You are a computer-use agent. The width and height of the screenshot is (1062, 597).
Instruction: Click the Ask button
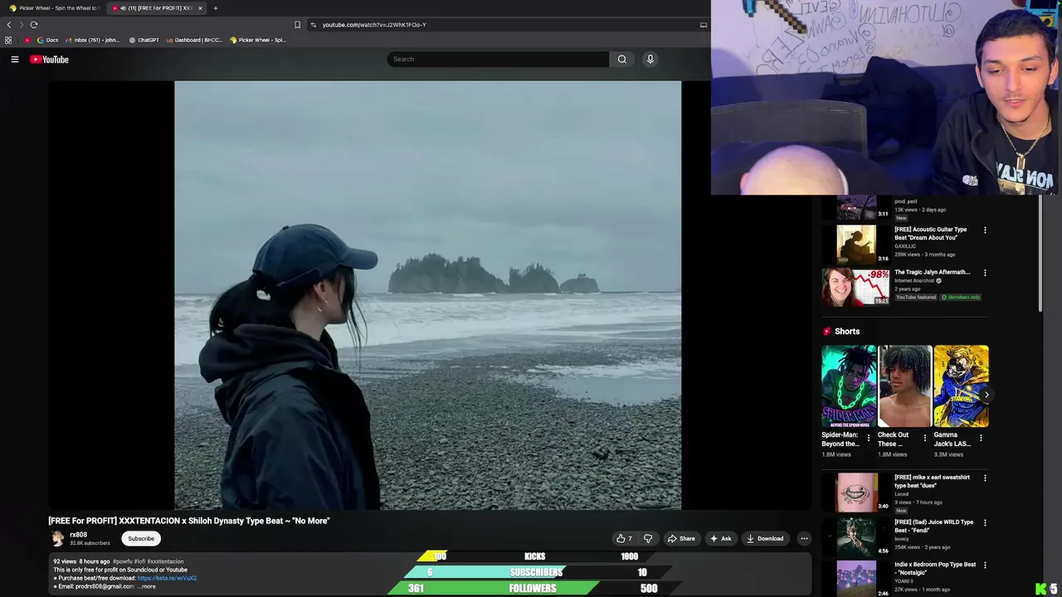(x=720, y=538)
